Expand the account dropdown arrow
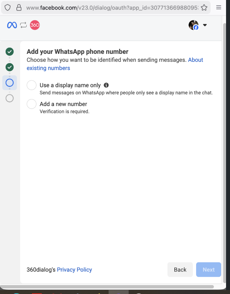The height and width of the screenshot is (294, 230). (x=205, y=25)
